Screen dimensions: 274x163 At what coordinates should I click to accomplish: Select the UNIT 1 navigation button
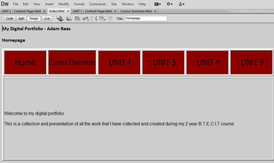coord(119,62)
